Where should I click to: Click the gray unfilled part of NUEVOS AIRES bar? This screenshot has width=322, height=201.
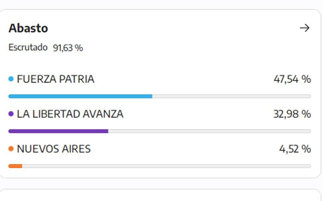point(167,166)
